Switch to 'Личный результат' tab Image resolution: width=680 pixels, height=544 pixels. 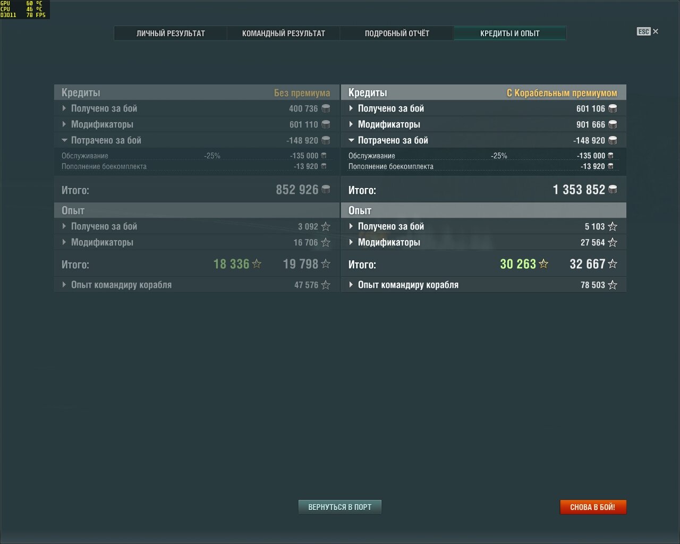pos(171,33)
